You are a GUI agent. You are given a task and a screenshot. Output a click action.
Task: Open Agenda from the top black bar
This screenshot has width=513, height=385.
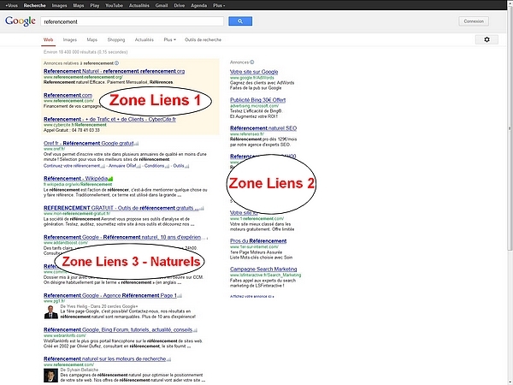(x=198, y=6)
